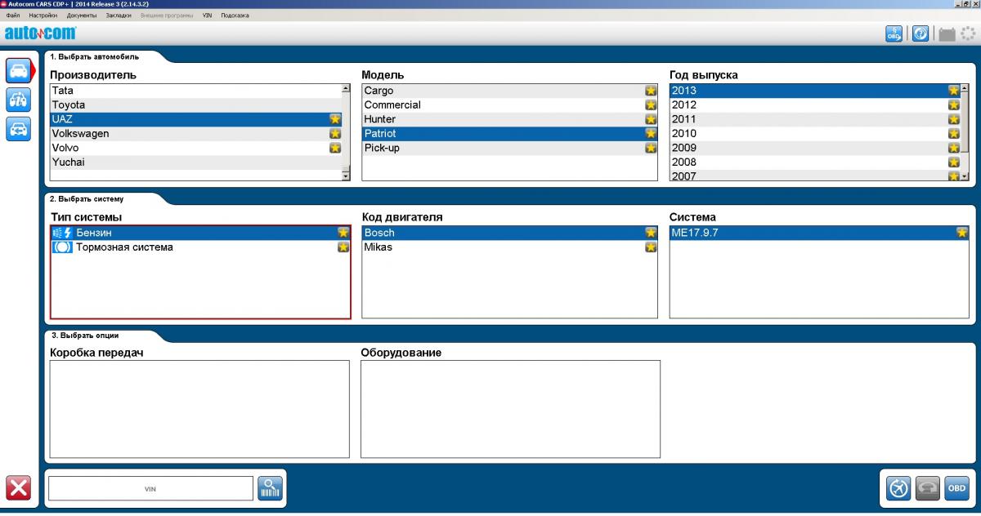Viewport: 981px width, 516px height.
Task: Select model year 2013
Action: coord(815,91)
